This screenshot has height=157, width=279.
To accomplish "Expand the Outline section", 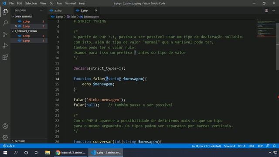I will pyautogui.click(x=20, y=141).
